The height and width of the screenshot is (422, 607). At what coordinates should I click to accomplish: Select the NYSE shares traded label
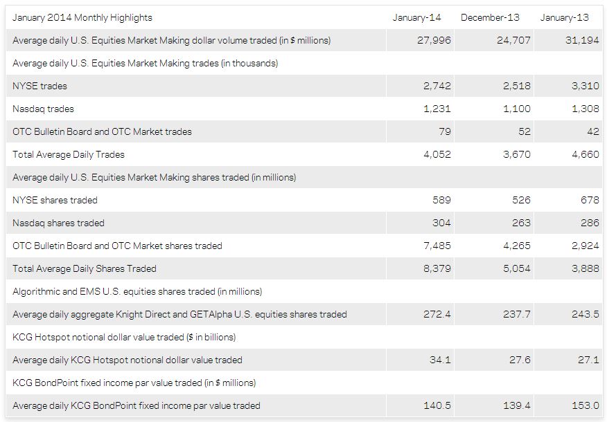(55, 200)
